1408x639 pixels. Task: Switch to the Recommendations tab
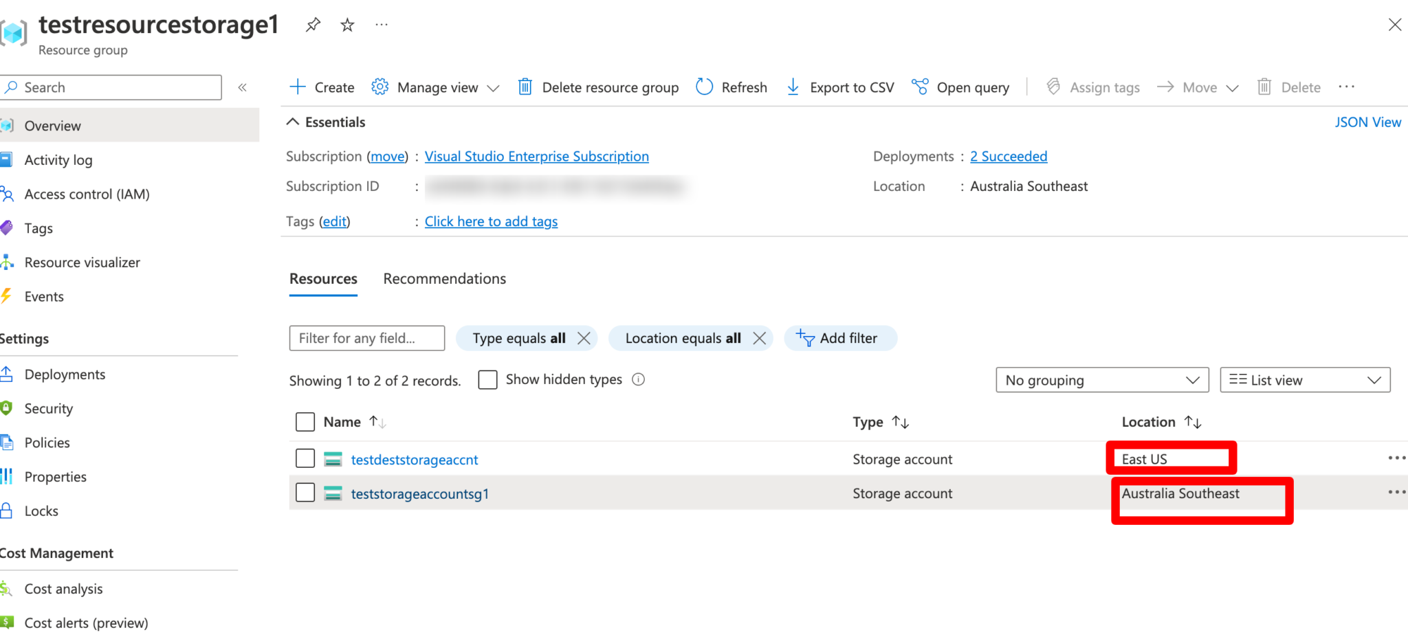(x=444, y=278)
